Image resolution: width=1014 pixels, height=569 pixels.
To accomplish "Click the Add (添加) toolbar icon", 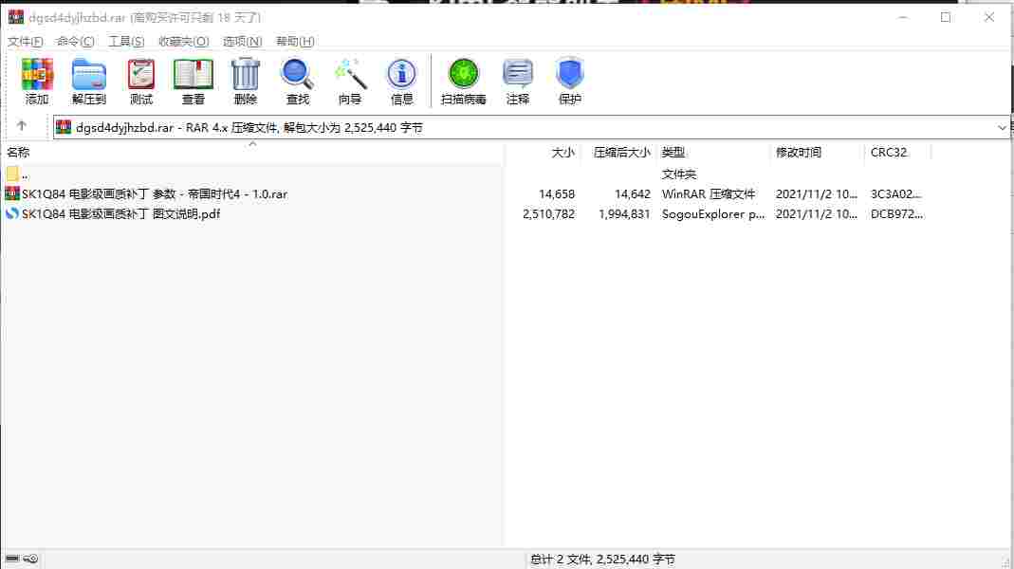I will (x=37, y=82).
